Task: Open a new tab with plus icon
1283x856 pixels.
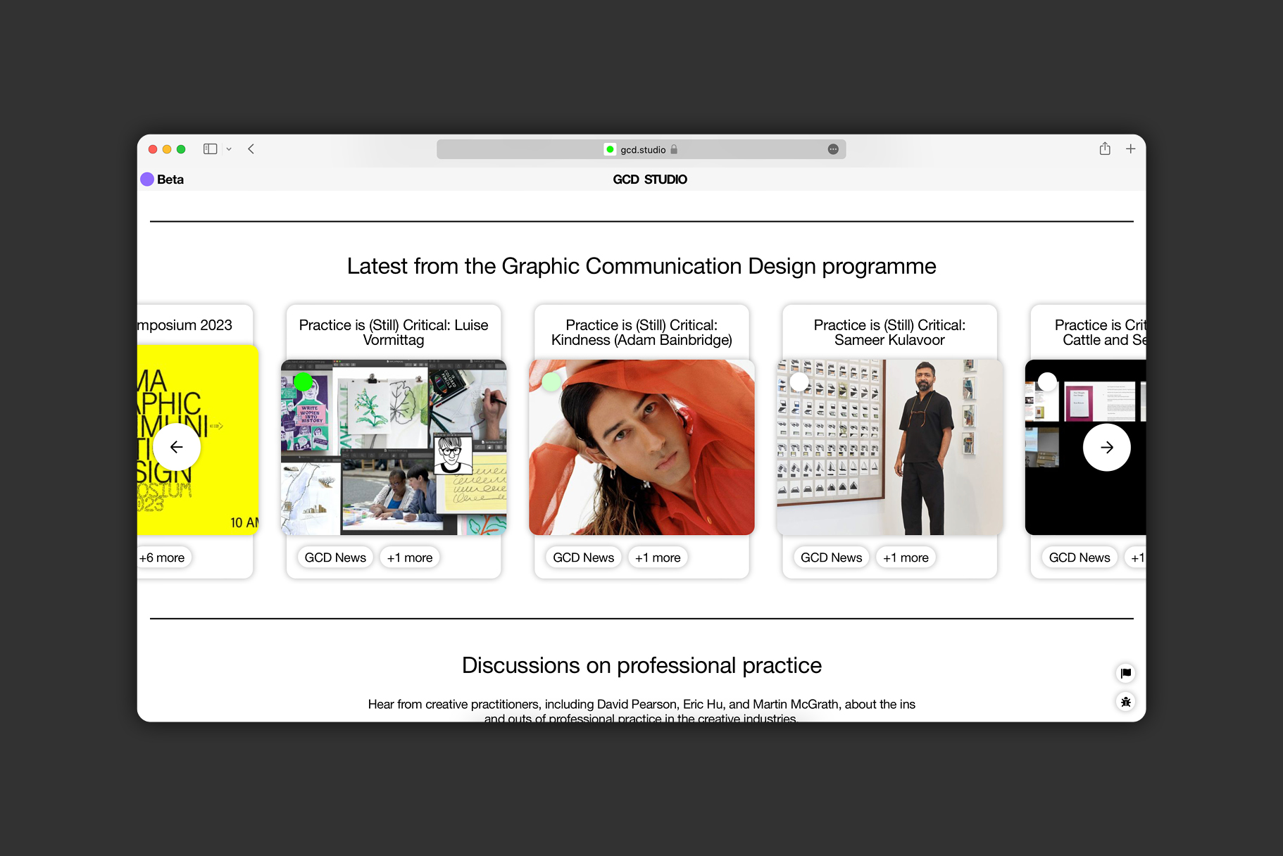Action: 1130,149
